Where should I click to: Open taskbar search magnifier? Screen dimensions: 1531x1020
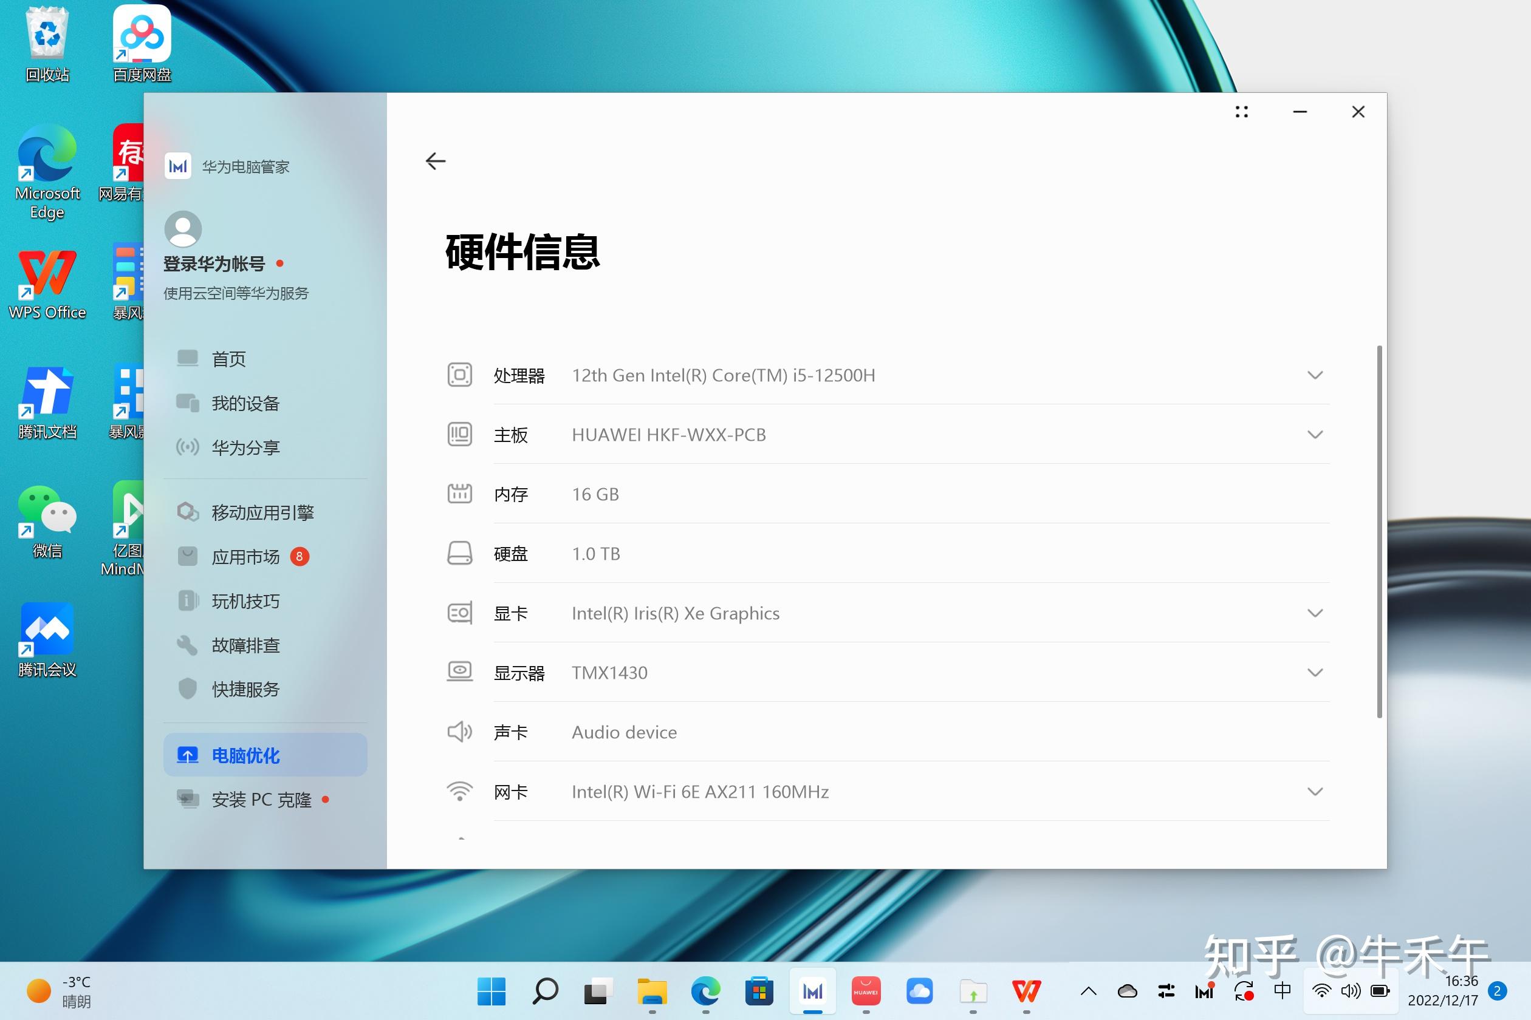click(x=546, y=992)
